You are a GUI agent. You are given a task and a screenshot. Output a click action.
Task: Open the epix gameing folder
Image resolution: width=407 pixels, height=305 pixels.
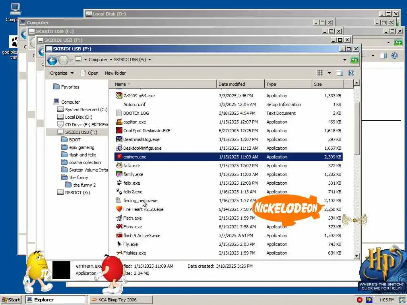[x=78, y=147]
